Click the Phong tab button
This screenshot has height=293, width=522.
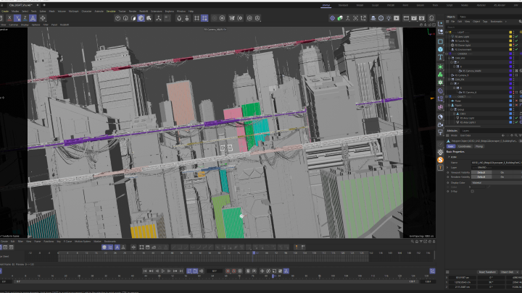478,146
